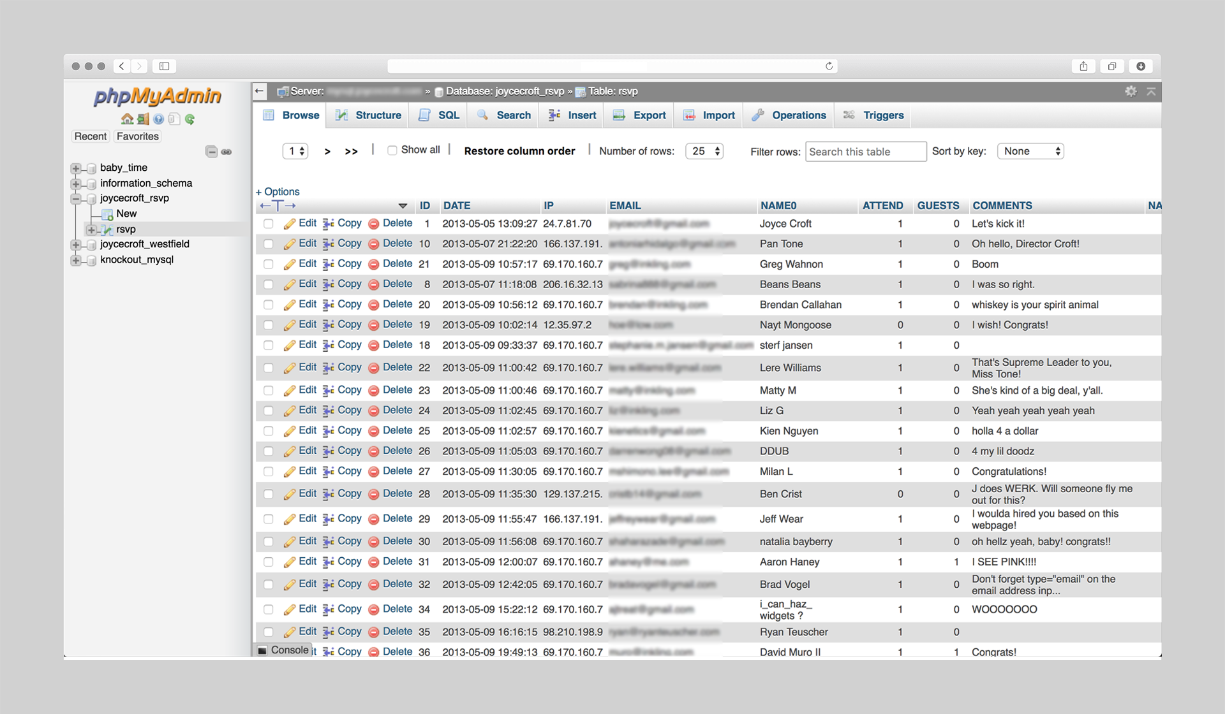1225x714 pixels.
Task: Open the Console bar
Action: pos(284,650)
